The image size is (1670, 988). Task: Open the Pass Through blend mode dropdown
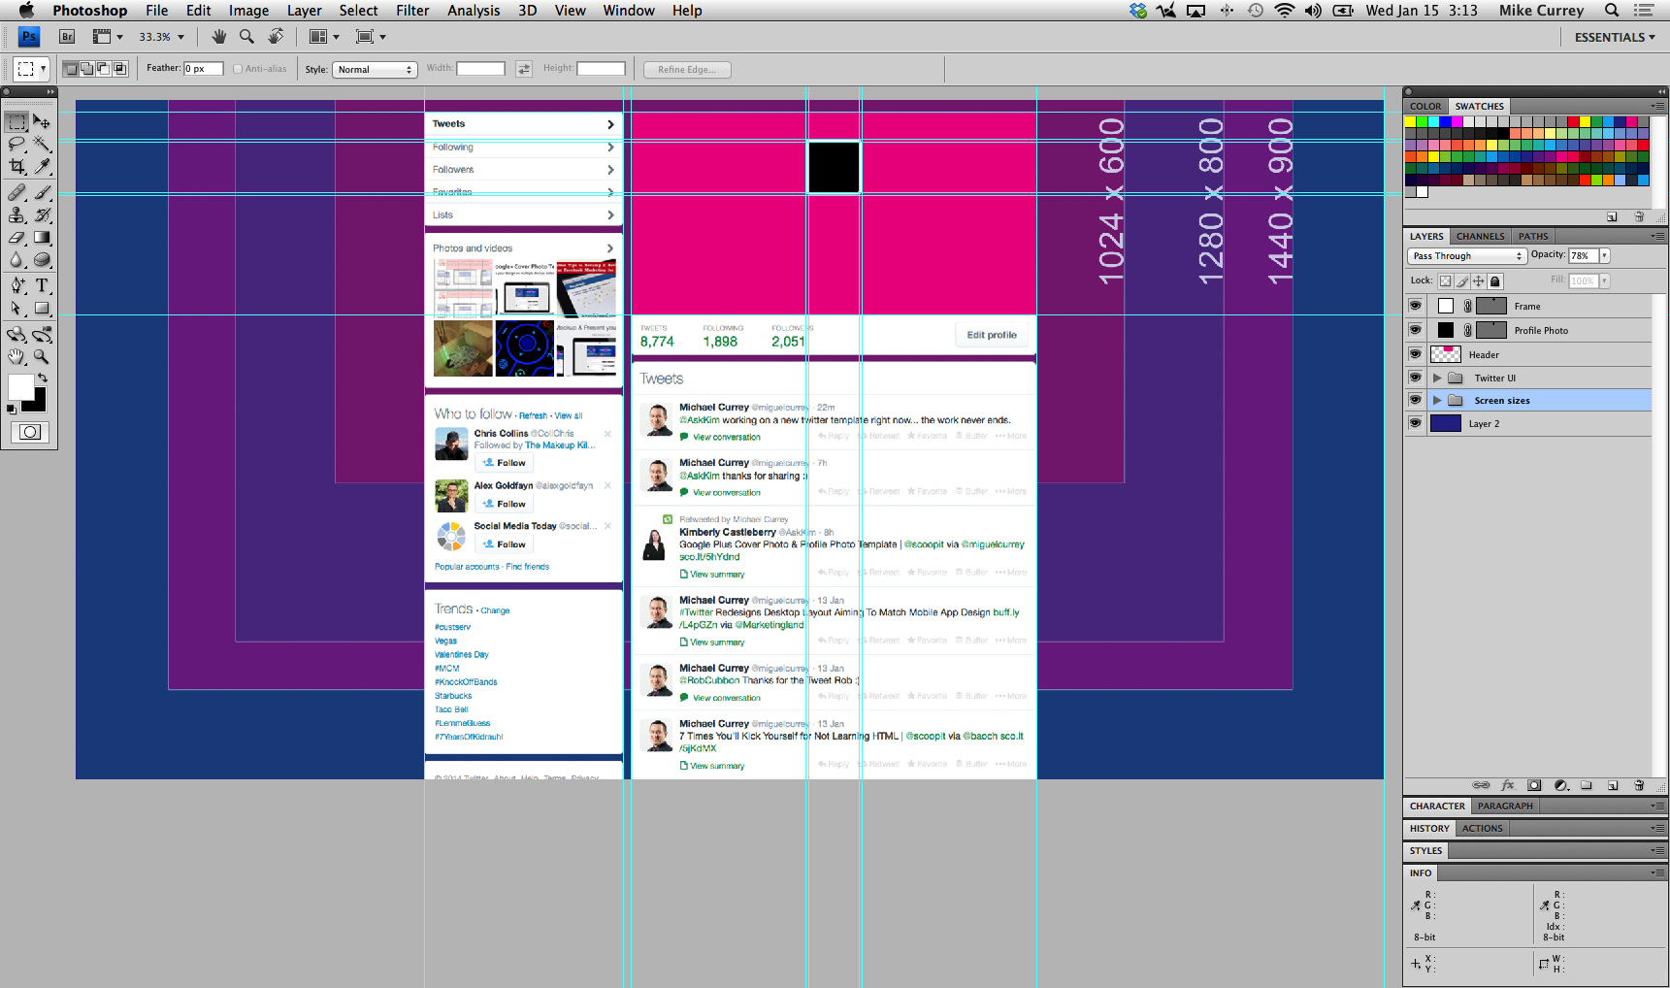pos(1467,256)
